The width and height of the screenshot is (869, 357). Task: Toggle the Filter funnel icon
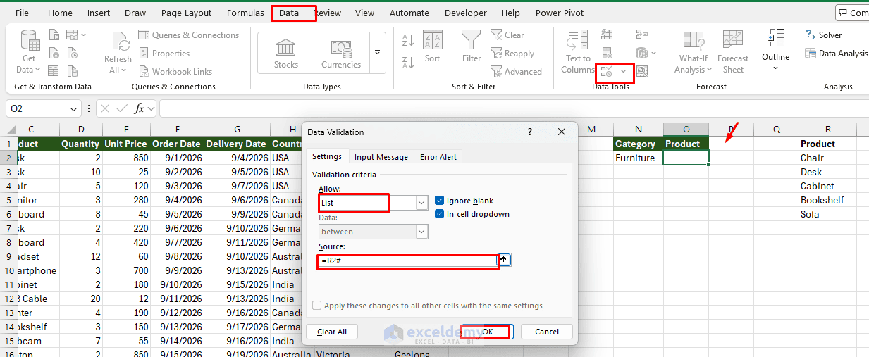click(472, 46)
